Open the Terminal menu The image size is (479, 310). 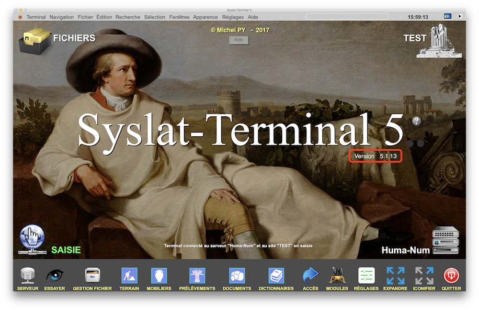[x=36, y=17]
